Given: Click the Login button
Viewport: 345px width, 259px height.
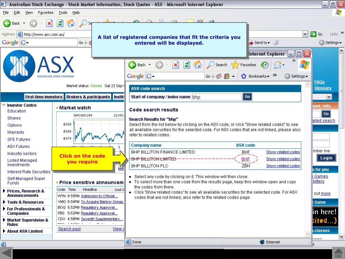Looking at the screenshot, I should [x=326, y=158].
